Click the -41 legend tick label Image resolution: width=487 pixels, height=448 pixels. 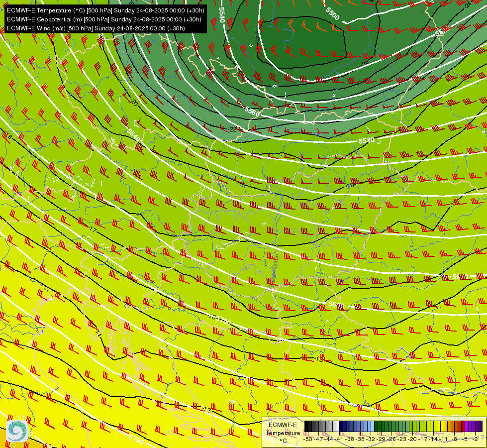pos(340,439)
